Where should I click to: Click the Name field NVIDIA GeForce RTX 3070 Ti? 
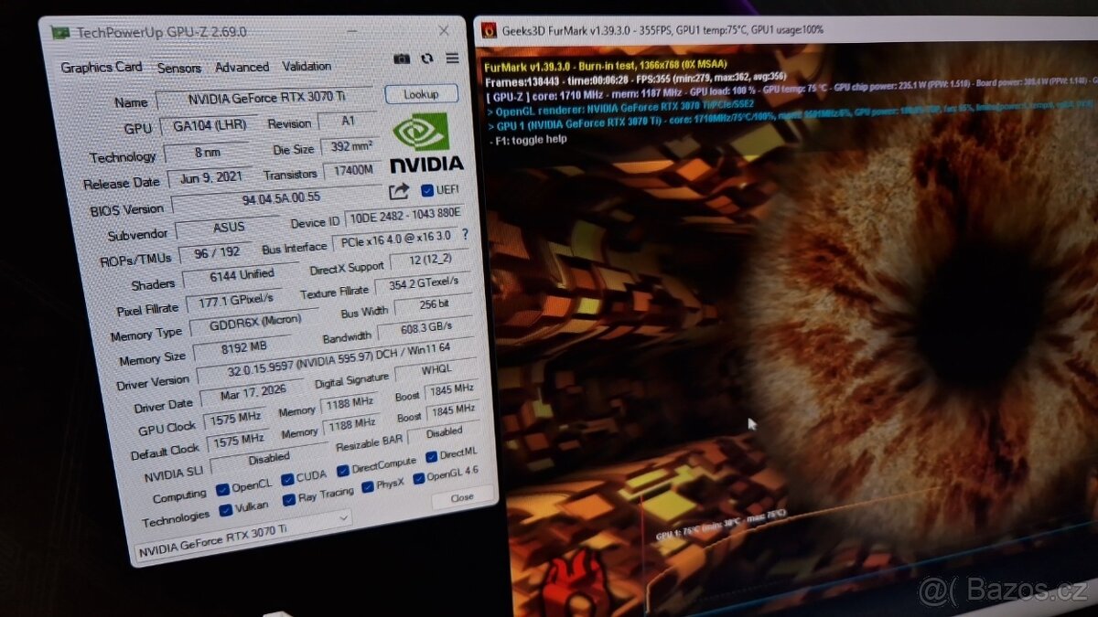pyautogui.click(x=265, y=98)
